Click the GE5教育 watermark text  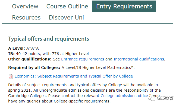coord(165,98)
